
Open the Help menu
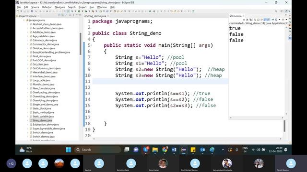coord(112,7)
